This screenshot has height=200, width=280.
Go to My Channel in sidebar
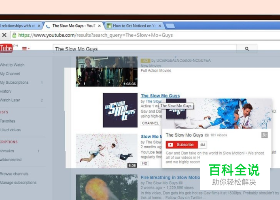click(x=10, y=74)
